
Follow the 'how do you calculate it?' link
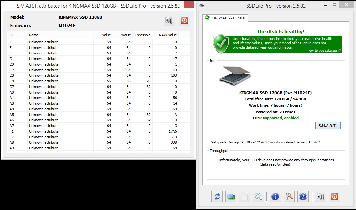click(x=324, y=51)
